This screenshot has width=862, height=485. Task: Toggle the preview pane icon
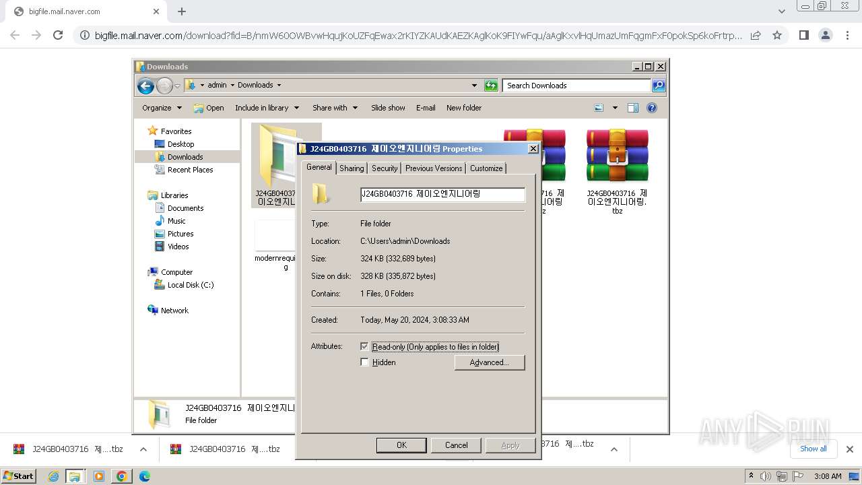point(632,108)
